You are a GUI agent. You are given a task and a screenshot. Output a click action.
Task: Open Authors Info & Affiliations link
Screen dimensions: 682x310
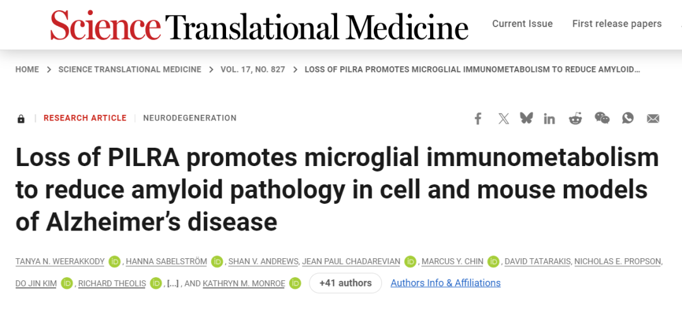point(445,283)
